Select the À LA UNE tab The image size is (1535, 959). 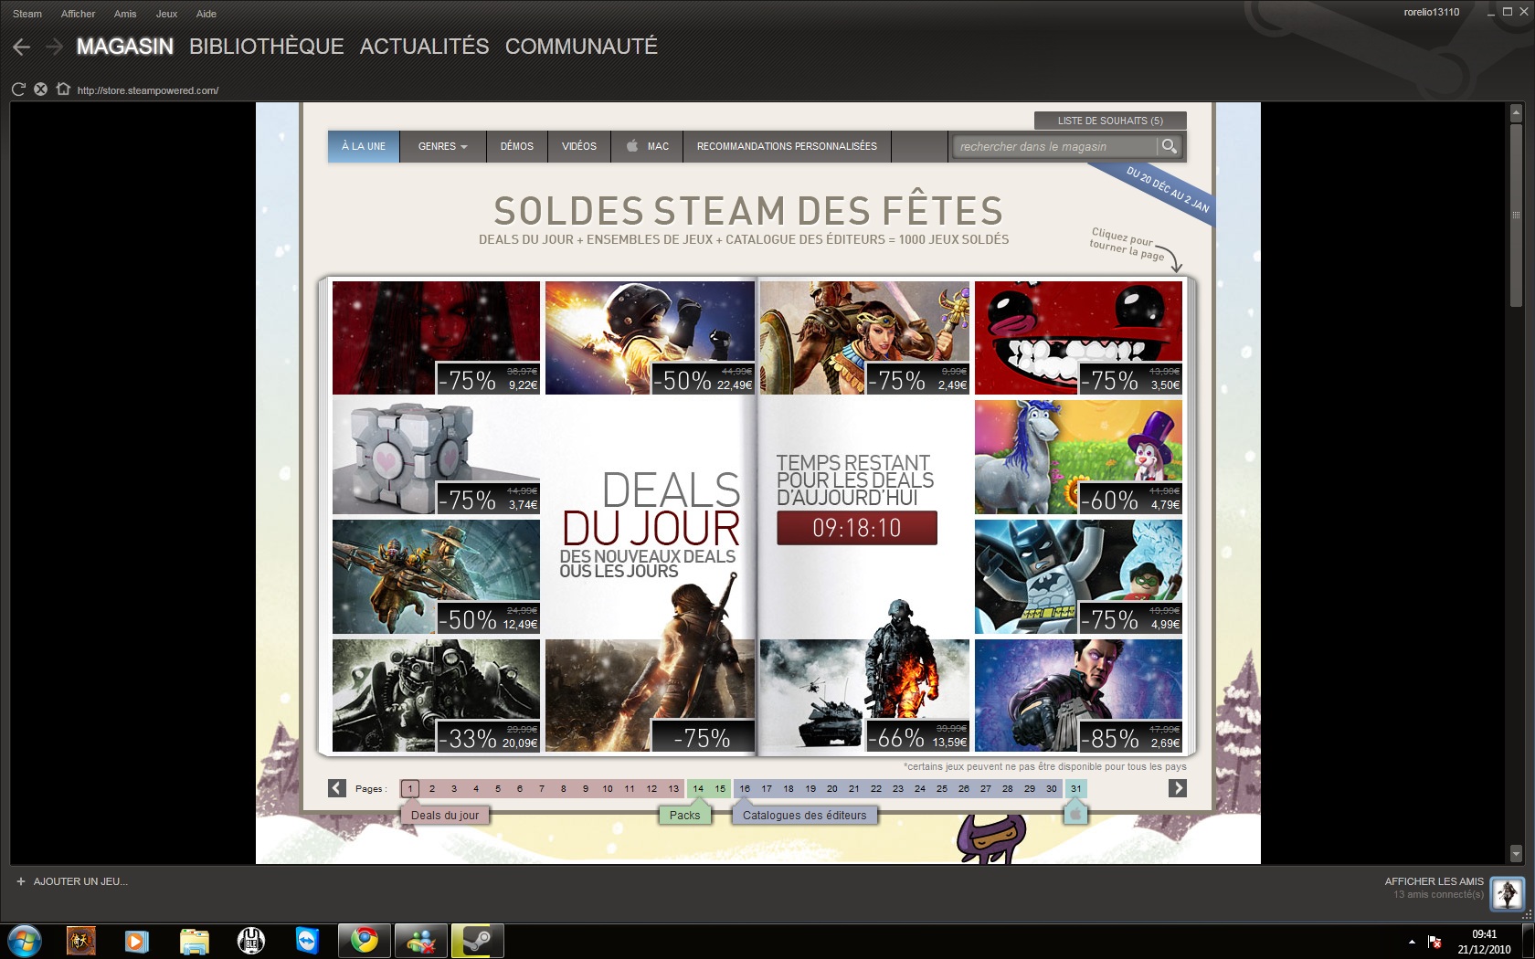click(x=364, y=146)
